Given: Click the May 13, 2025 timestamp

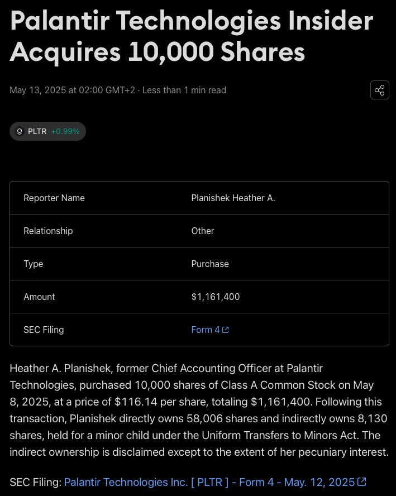Looking at the screenshot, I should click(72, 90).
